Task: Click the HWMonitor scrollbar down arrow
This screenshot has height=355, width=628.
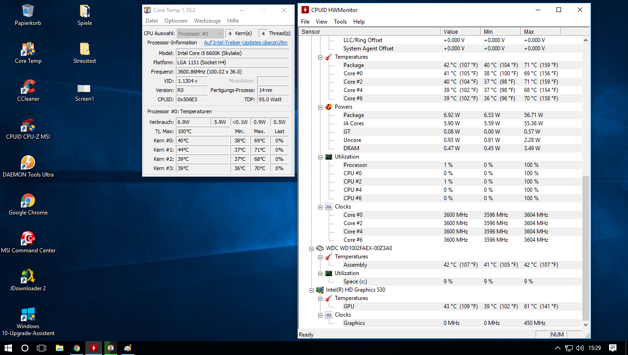Action: click(586, 325)
